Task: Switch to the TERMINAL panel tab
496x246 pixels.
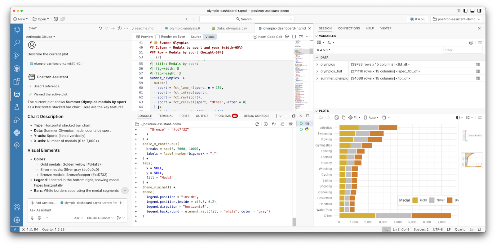Action: coord(166,116)
